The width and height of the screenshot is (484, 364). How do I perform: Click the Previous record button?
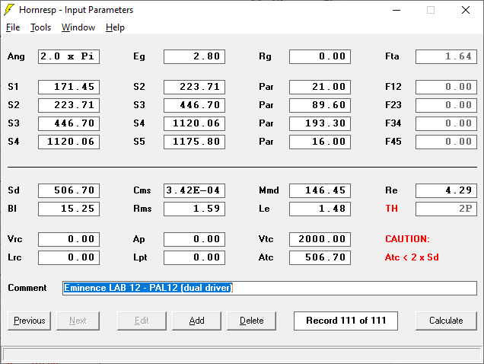[x=30, y=321]
